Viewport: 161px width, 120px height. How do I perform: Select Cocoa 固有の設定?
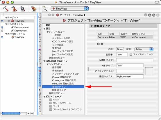tap(61, 77)
